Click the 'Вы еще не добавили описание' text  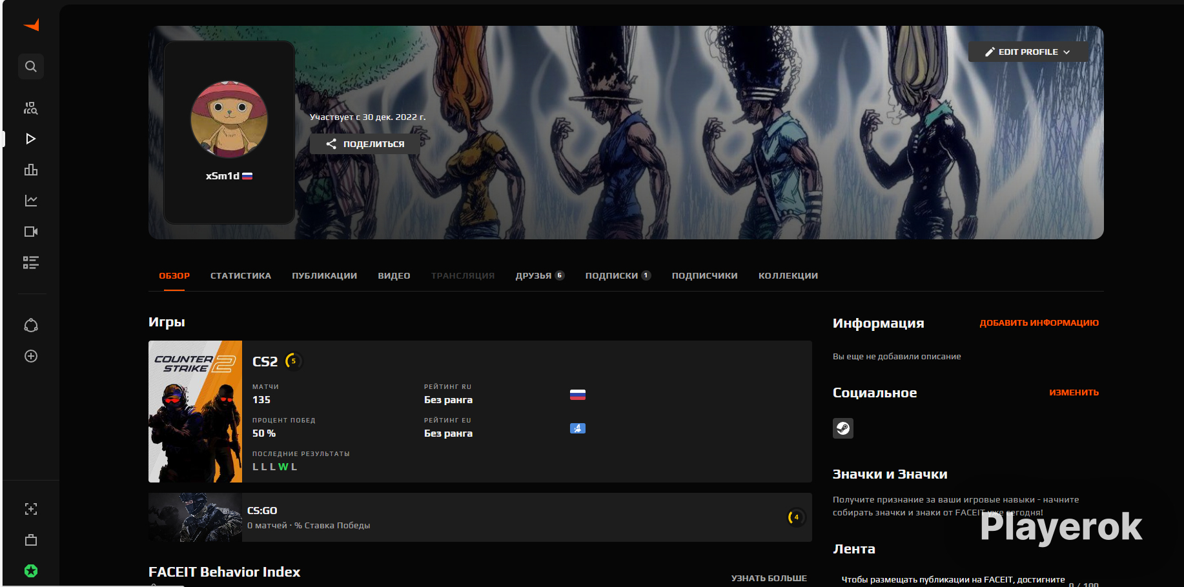(897, 357)
